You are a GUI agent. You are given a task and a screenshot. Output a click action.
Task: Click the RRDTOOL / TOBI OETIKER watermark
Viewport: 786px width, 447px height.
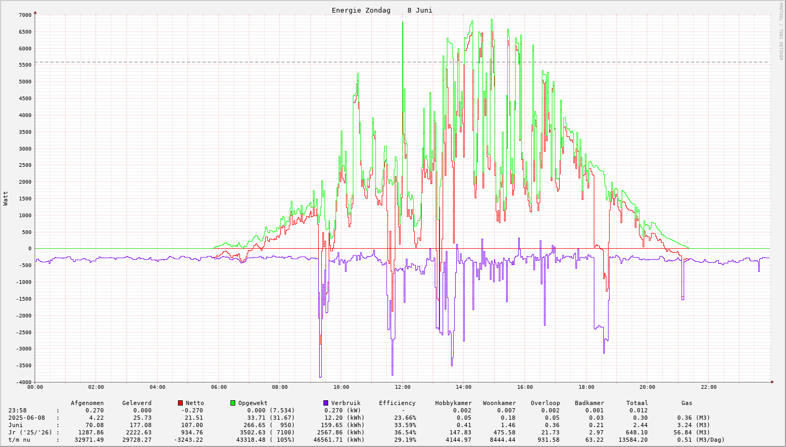[781, 31]
